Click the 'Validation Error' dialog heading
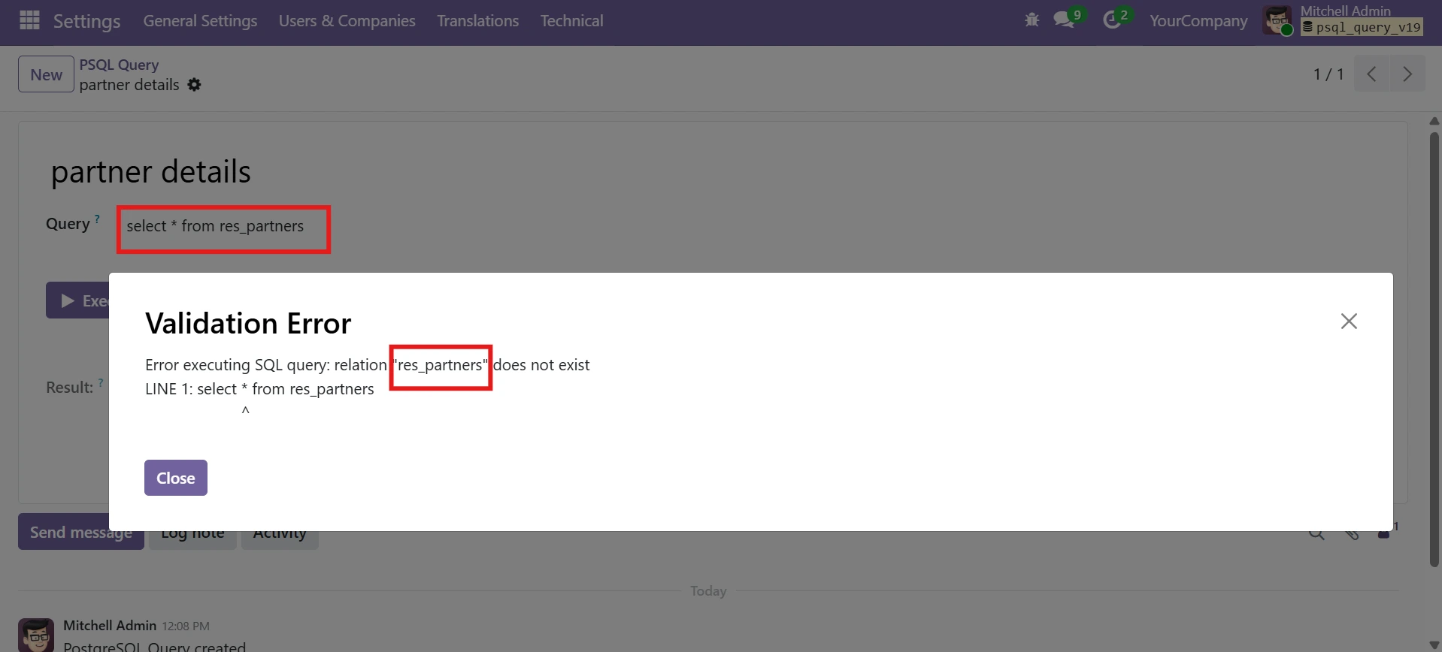Image resolution: width=1442 pixels, height=652 pixels. click(248, 324)
